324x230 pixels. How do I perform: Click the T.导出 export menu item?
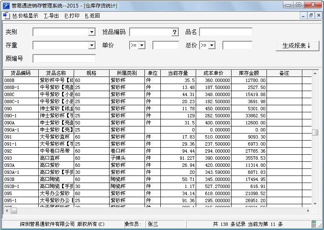(x=51, y=16)
